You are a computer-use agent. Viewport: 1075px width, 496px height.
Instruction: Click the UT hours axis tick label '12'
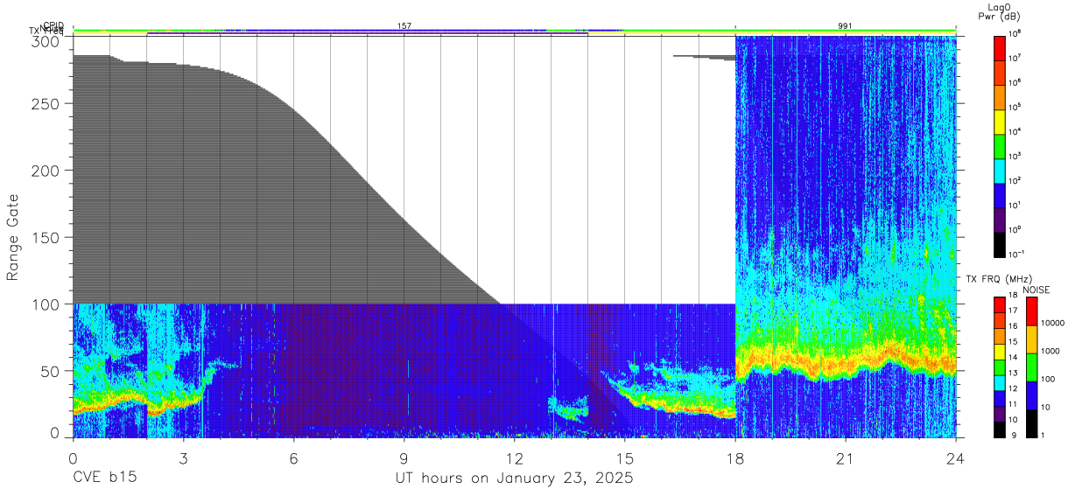pos(514,459)
